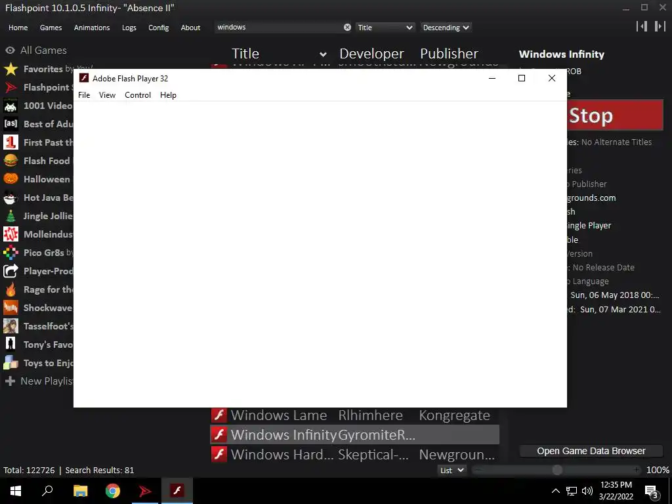Select the 1001 Video playlist icon

(x=10, y=106)
